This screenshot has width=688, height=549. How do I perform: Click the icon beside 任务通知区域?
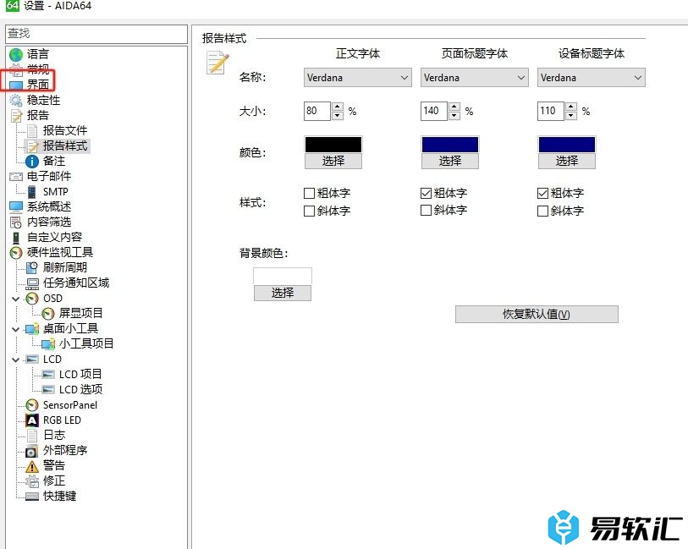[32, 283]
